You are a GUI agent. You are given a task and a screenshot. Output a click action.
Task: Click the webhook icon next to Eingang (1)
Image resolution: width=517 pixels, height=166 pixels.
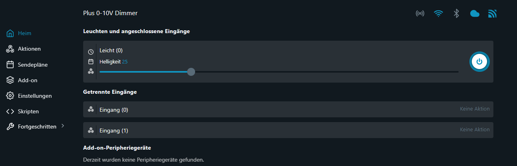pyautogui.click(x=91, y=130)
